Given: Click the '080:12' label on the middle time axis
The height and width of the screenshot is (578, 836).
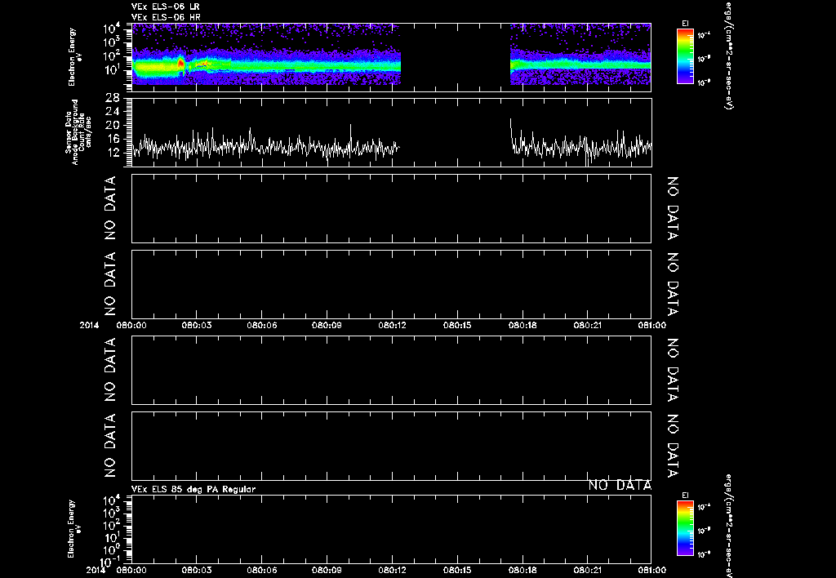Looking at the screenshot, I should pyautogui.click(x=393, y=325).
